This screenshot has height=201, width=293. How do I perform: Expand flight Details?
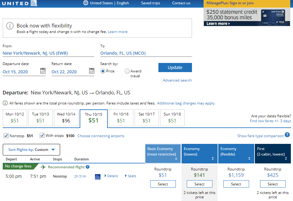coord(111,176)
